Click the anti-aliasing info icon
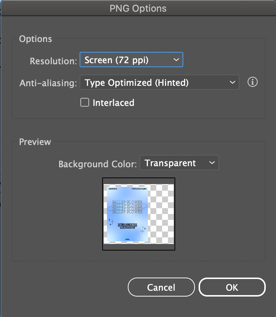This screenshot has width=276, height=317. pyautogui.click(x=253, y=82)
